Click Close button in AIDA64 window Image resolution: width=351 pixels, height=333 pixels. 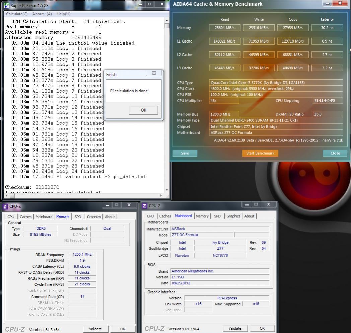335,153
